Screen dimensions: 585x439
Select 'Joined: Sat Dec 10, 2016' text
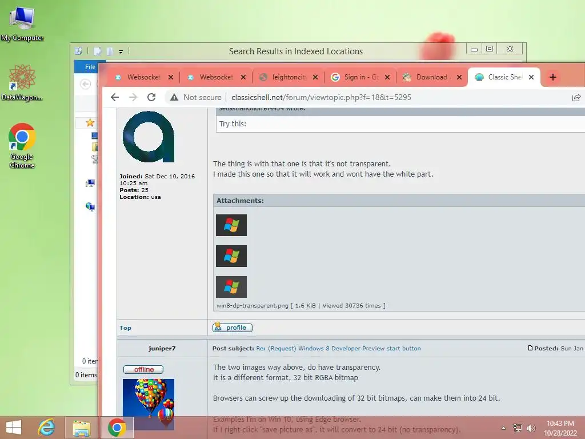[x=157, y=176]
